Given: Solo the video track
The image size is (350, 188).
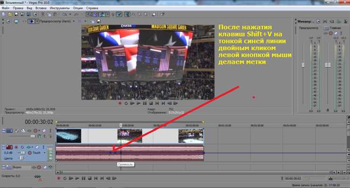Looking at the screenshot, I should (50, 130).
